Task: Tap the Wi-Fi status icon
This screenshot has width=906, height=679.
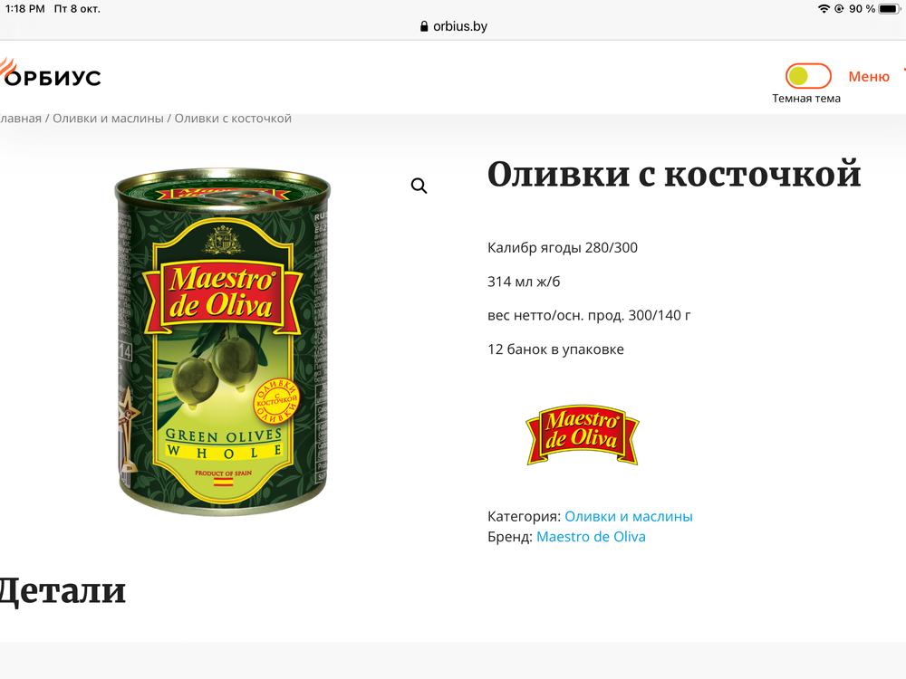Action: click(x=824, y=9)
